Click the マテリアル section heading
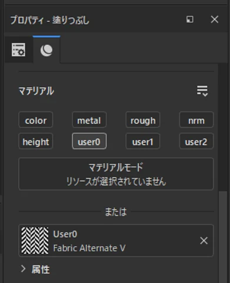Image resolution: width=230 pixels, height=283 pixels. [x=36, y=91]
